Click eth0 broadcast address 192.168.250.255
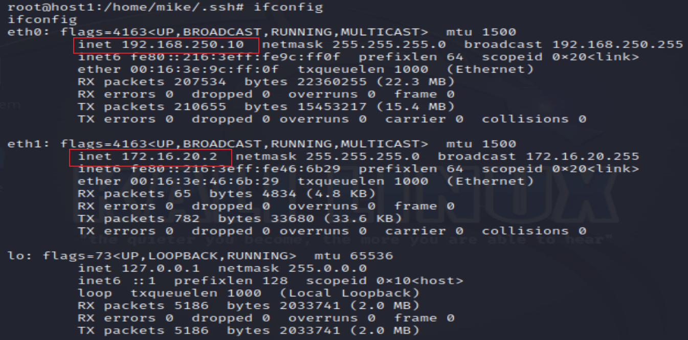 (x=617, y=45)
